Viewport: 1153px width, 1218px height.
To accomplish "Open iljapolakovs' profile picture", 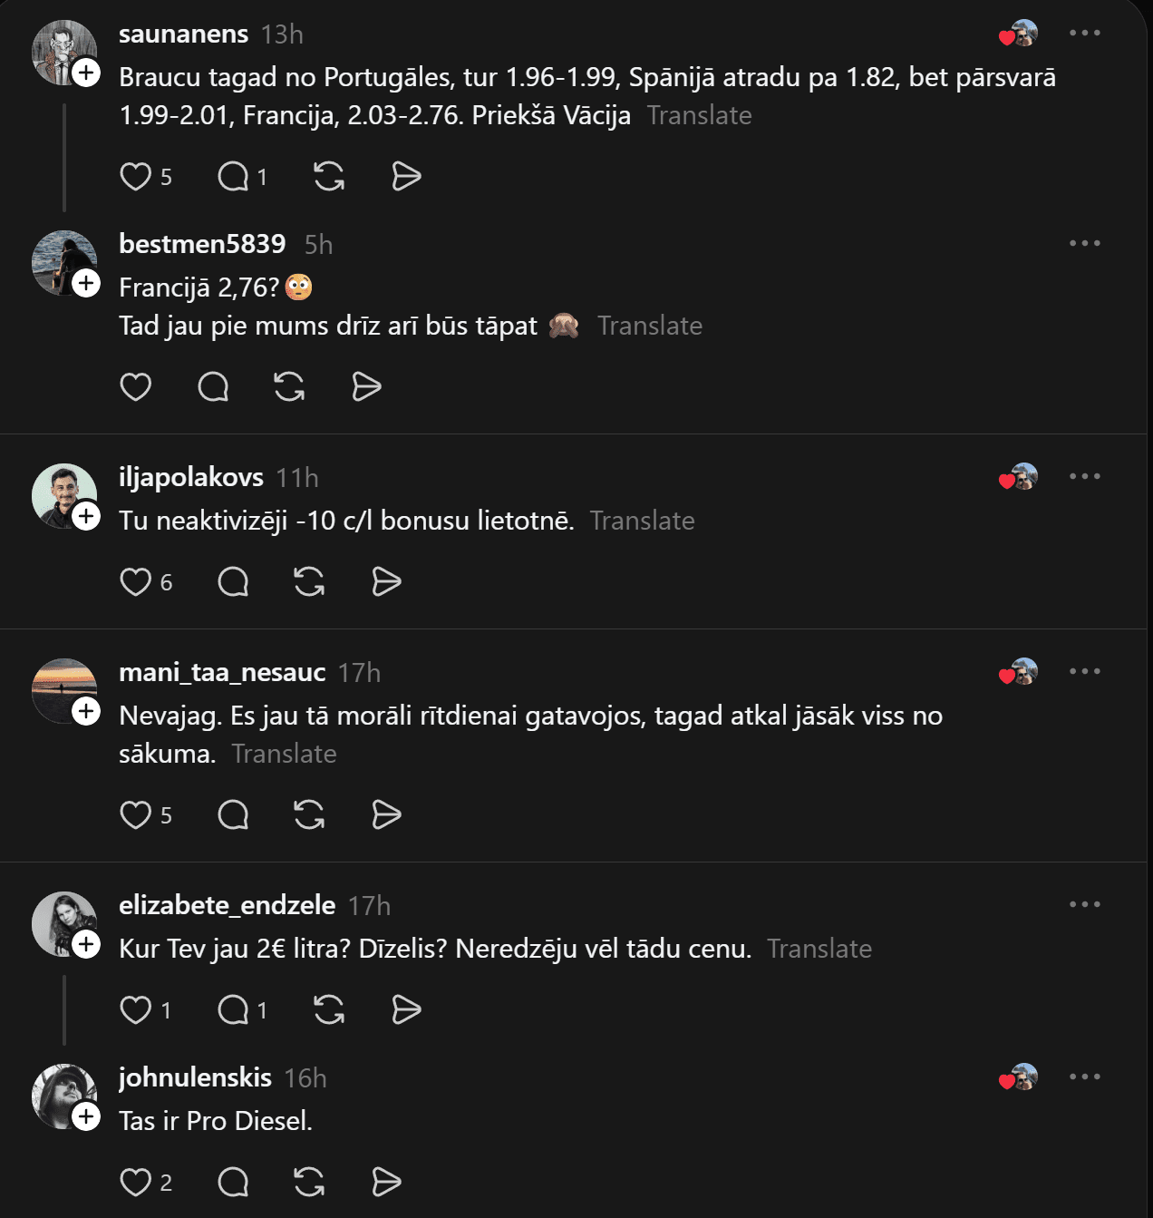I will (63, 495).
